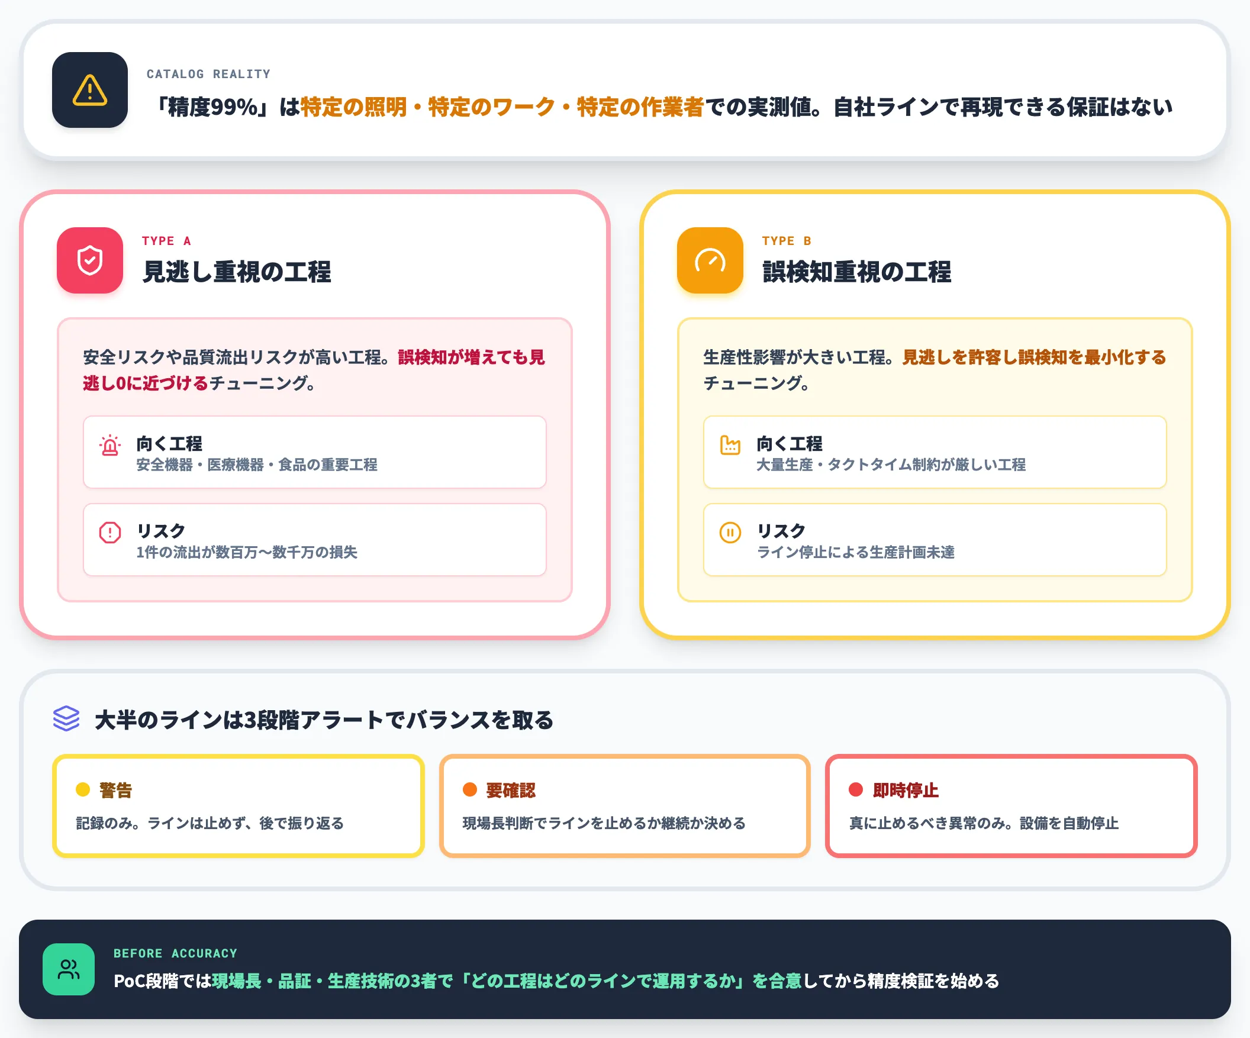Click the siren alarm icon in Type A card
The width and height of the screenshot is (1250, 1038).
tap(110, 445)
